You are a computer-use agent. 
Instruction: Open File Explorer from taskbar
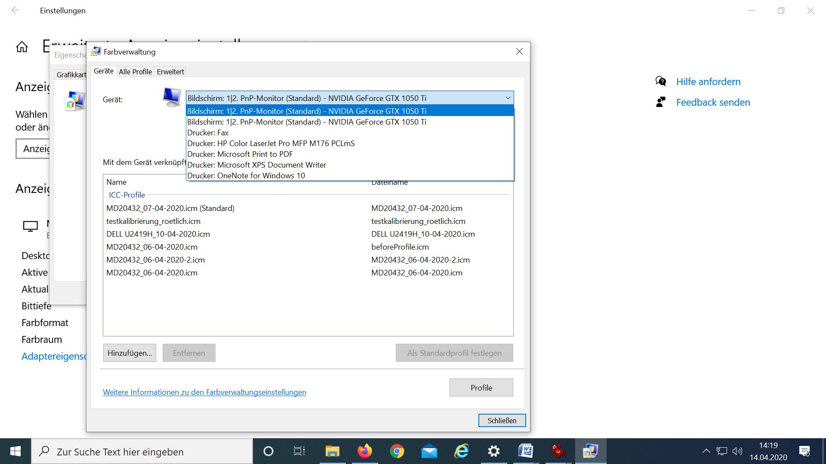[332, 451]
